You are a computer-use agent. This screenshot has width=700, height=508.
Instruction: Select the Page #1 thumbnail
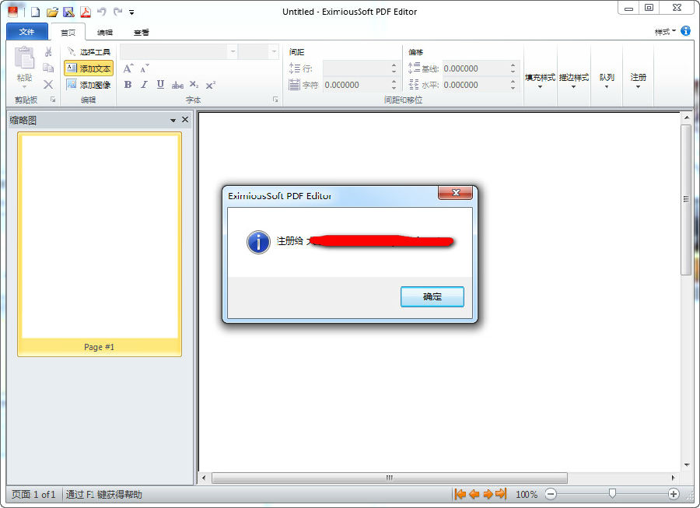click(99, 244)
